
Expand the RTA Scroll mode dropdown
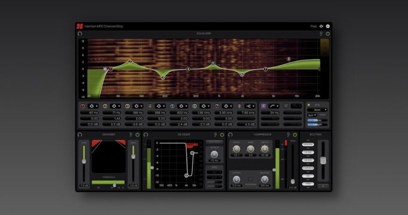pyautogui.click(x=317, y=110)
